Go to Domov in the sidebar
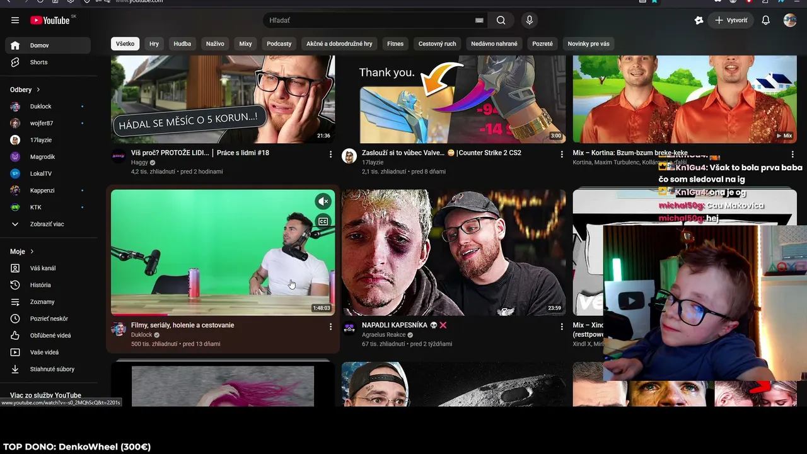 pyautogui.click(x=48, y=45)
